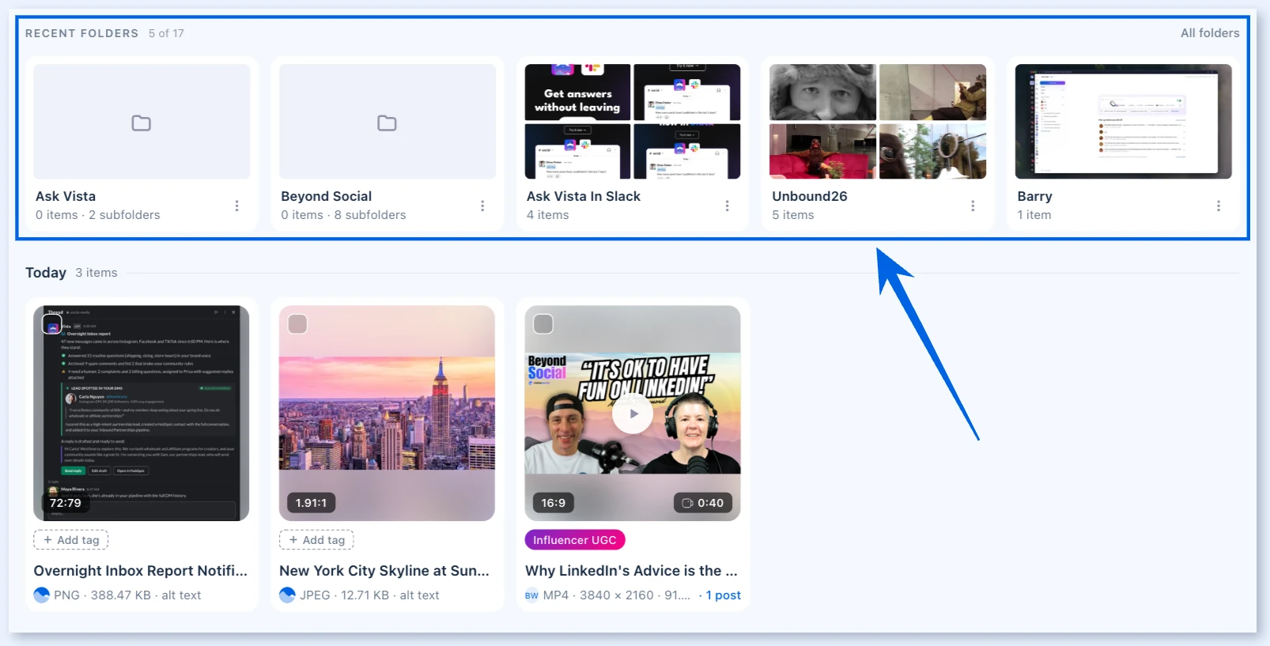
Task: Add a tag to Overnight Inbox Report
Action: coord(71,540)
